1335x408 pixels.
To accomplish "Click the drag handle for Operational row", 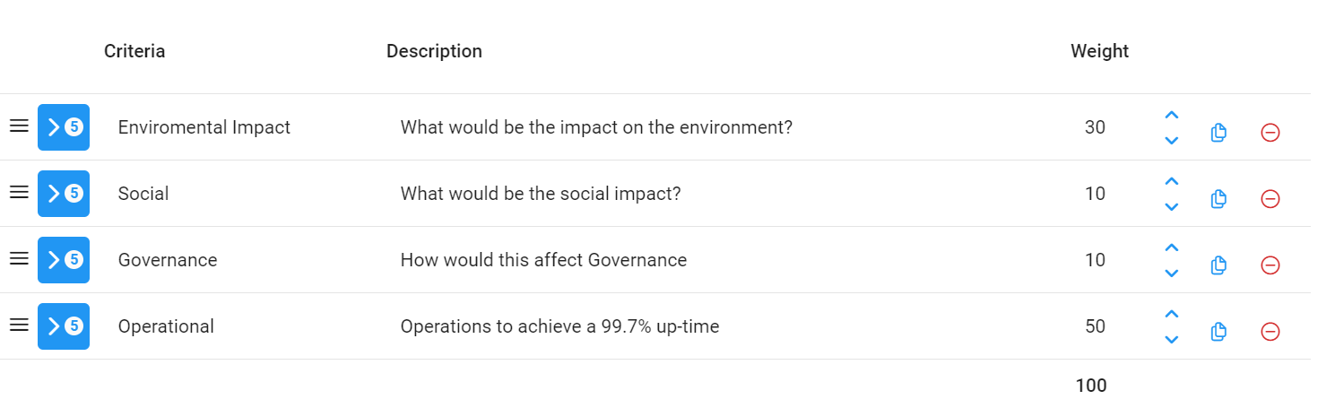I will [x=19, y=326].
